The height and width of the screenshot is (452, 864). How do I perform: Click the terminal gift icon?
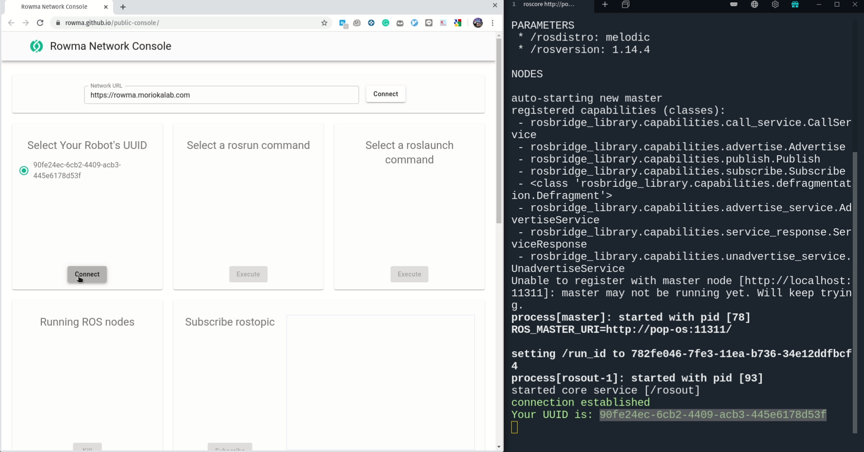pos(795,5)
